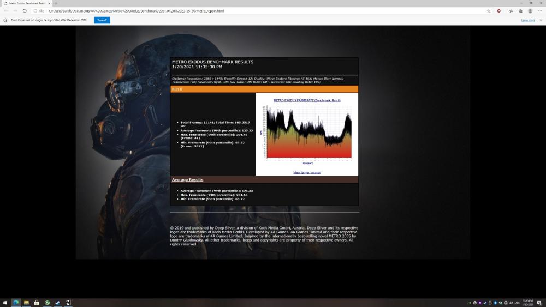
Task: Open View larger version link under chart
Action: tap(307, 172)
